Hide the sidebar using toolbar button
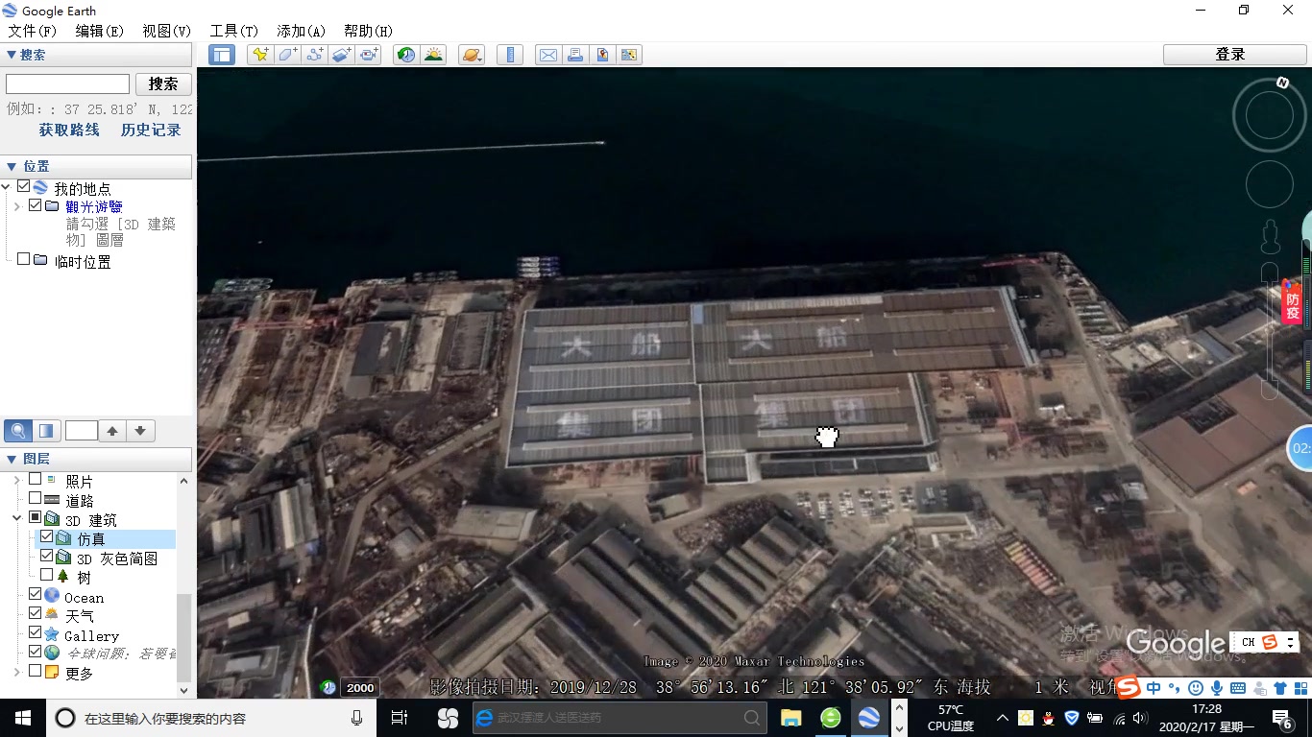 tap(222, 55)
